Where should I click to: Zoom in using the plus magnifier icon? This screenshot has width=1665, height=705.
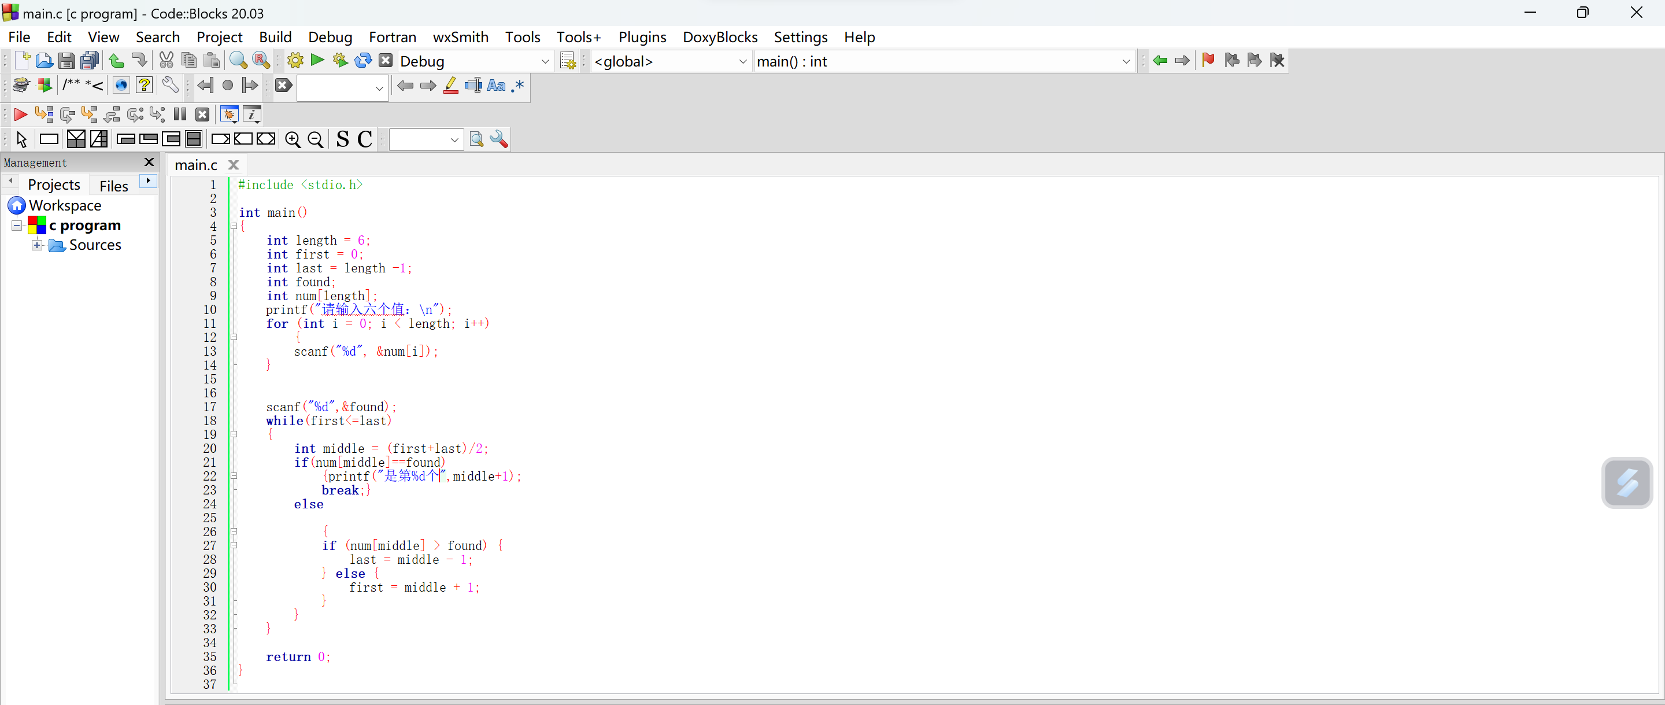[x=293, y=139]
